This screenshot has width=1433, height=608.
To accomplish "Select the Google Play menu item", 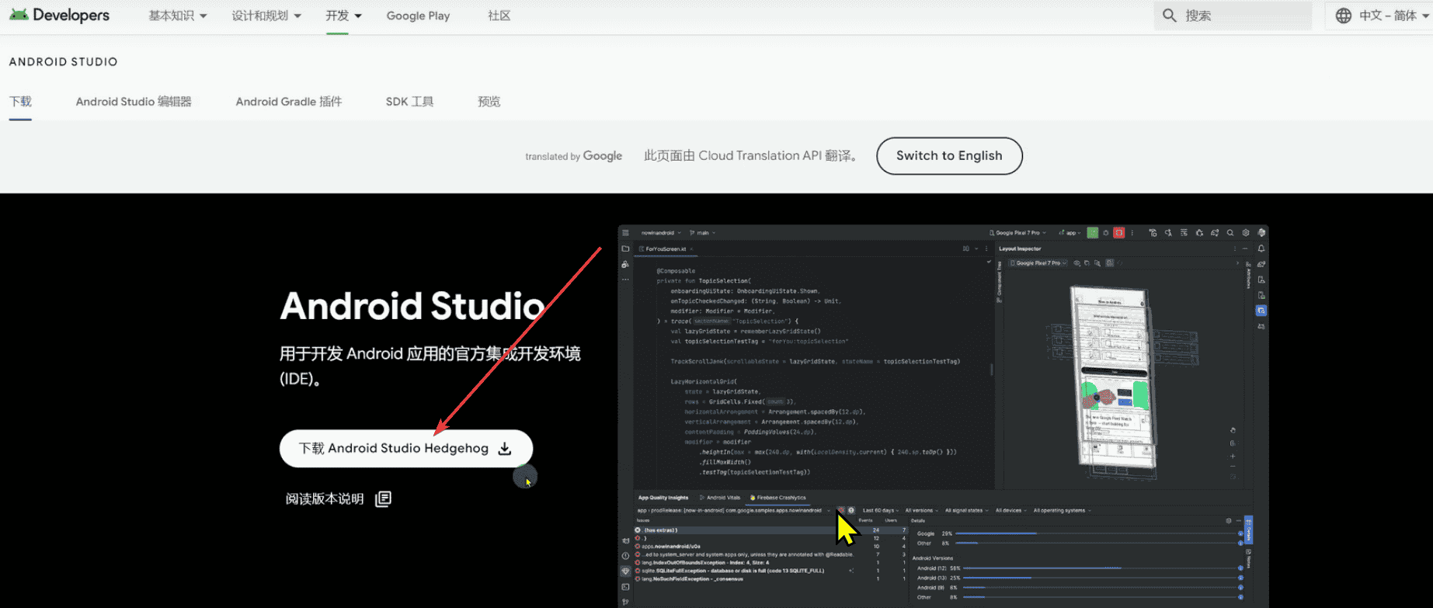I will coord(418,16).
